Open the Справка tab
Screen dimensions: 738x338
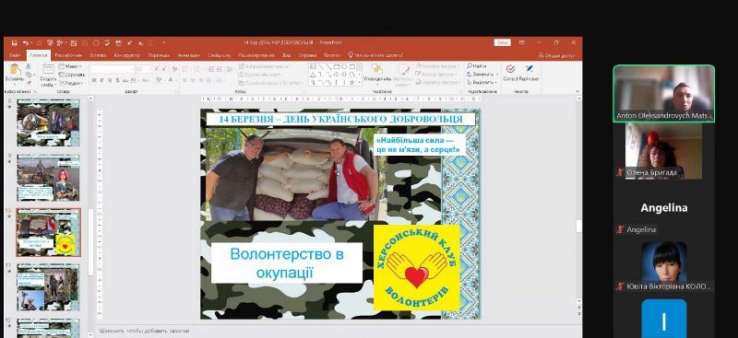click(307, 55)
